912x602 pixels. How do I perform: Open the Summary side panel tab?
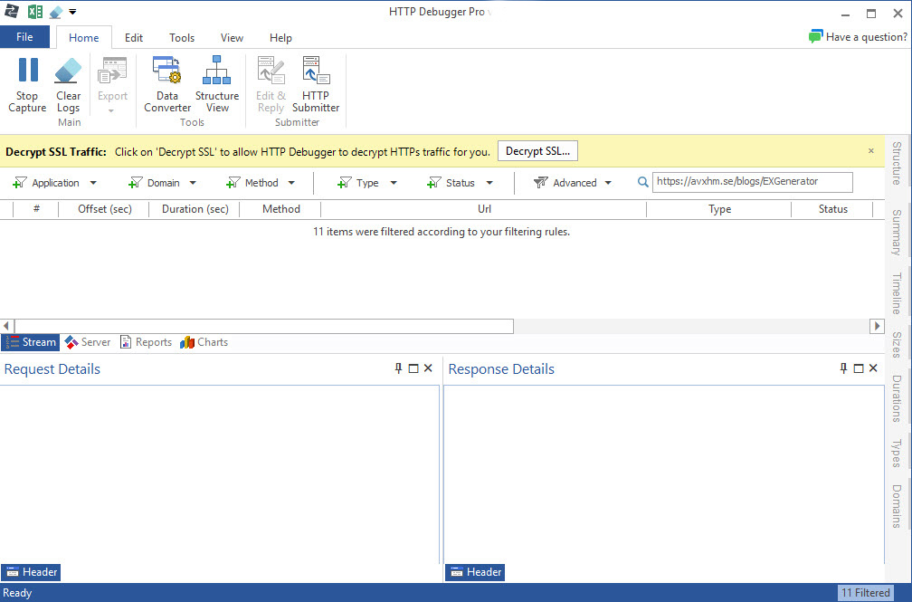897,233
